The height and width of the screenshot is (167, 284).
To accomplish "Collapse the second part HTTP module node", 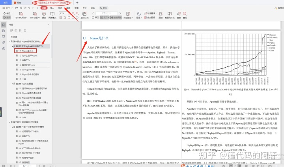I will click(10, 122).
